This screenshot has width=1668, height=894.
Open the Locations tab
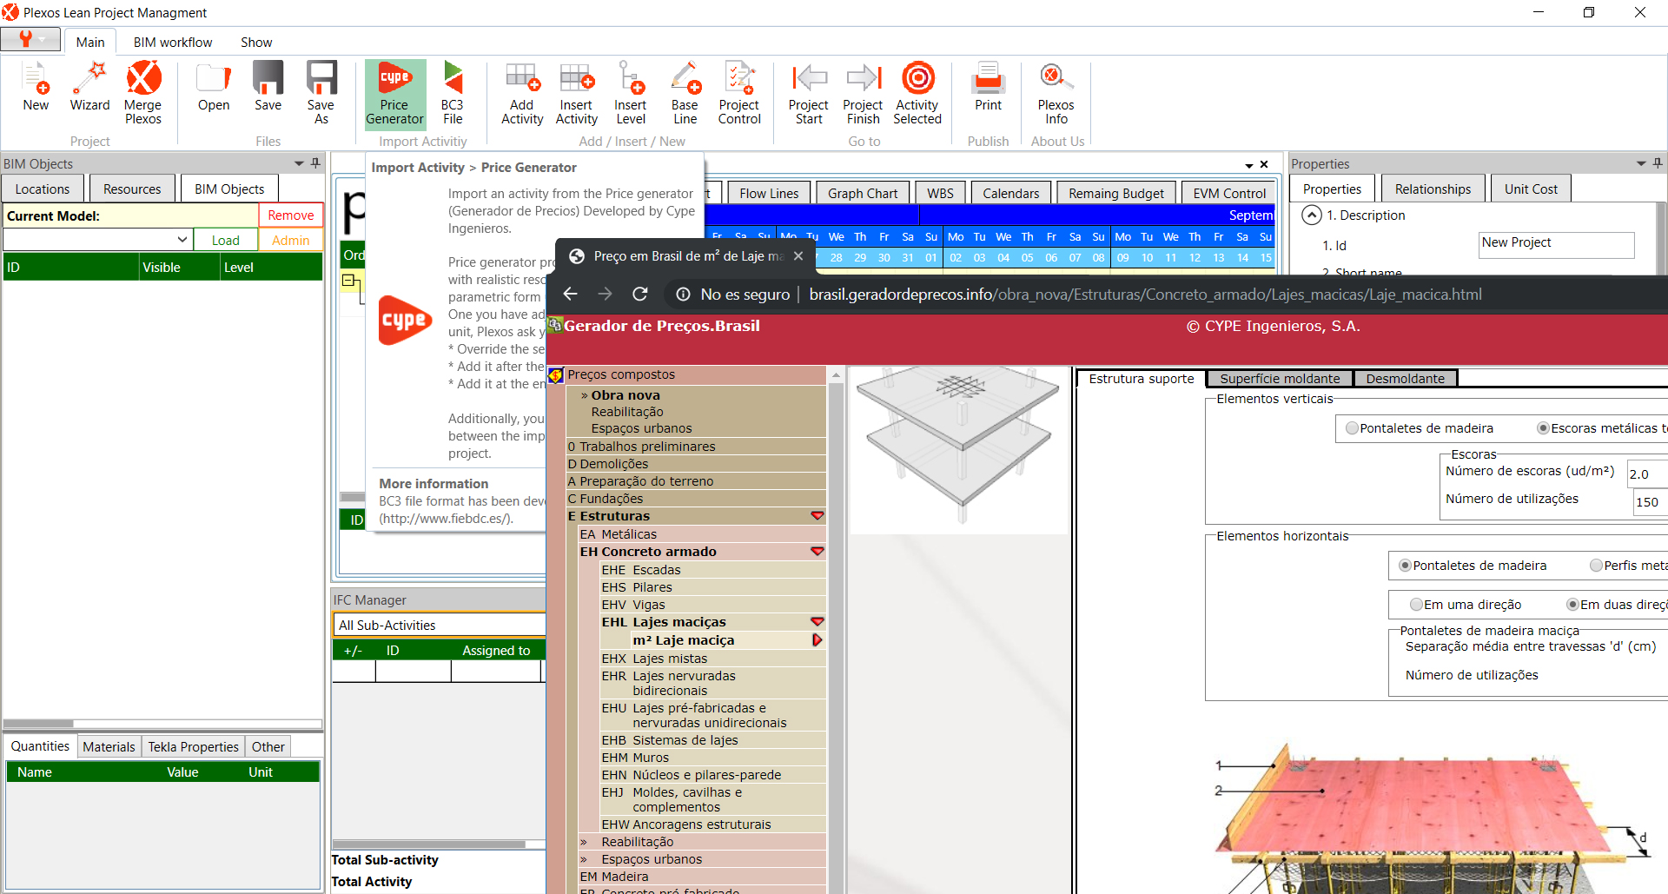[43, 189]
